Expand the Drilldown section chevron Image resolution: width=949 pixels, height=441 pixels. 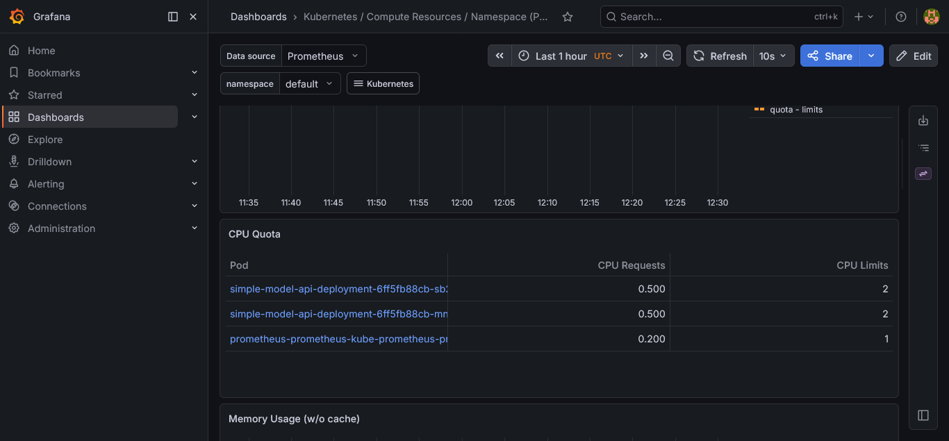[195, 162]
